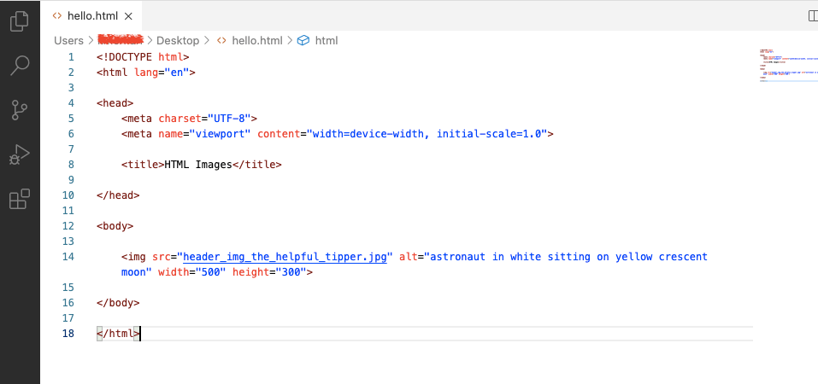Screen dimensions: 818x384
Task: Open the Source Control view
Action: point(20,110)
